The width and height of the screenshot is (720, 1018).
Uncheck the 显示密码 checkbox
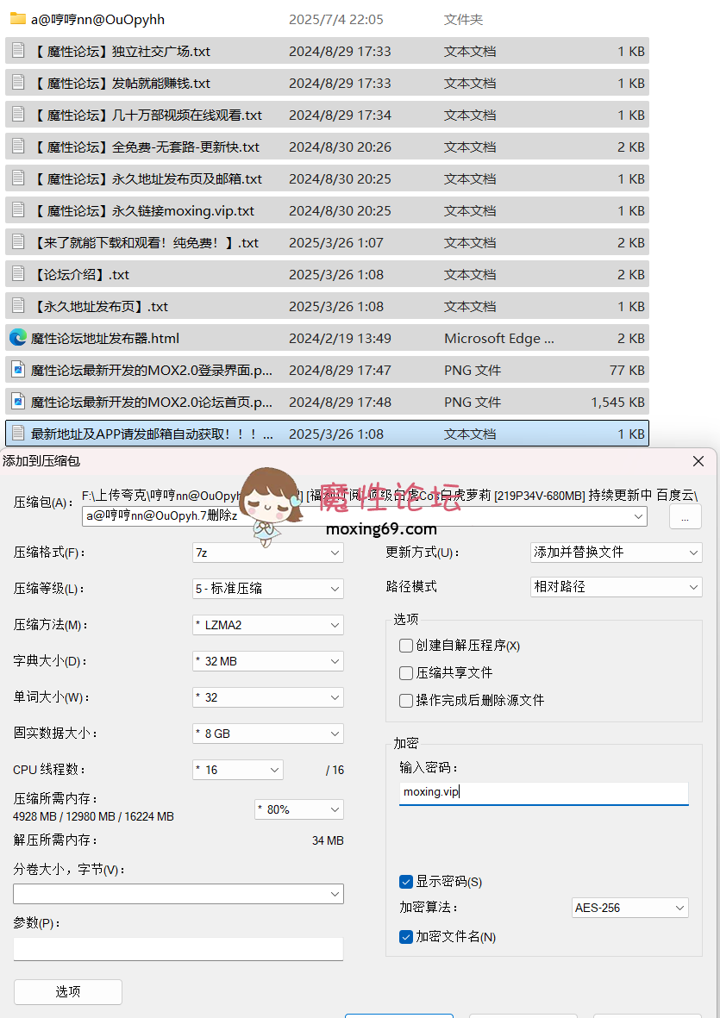tap(406, 882)
